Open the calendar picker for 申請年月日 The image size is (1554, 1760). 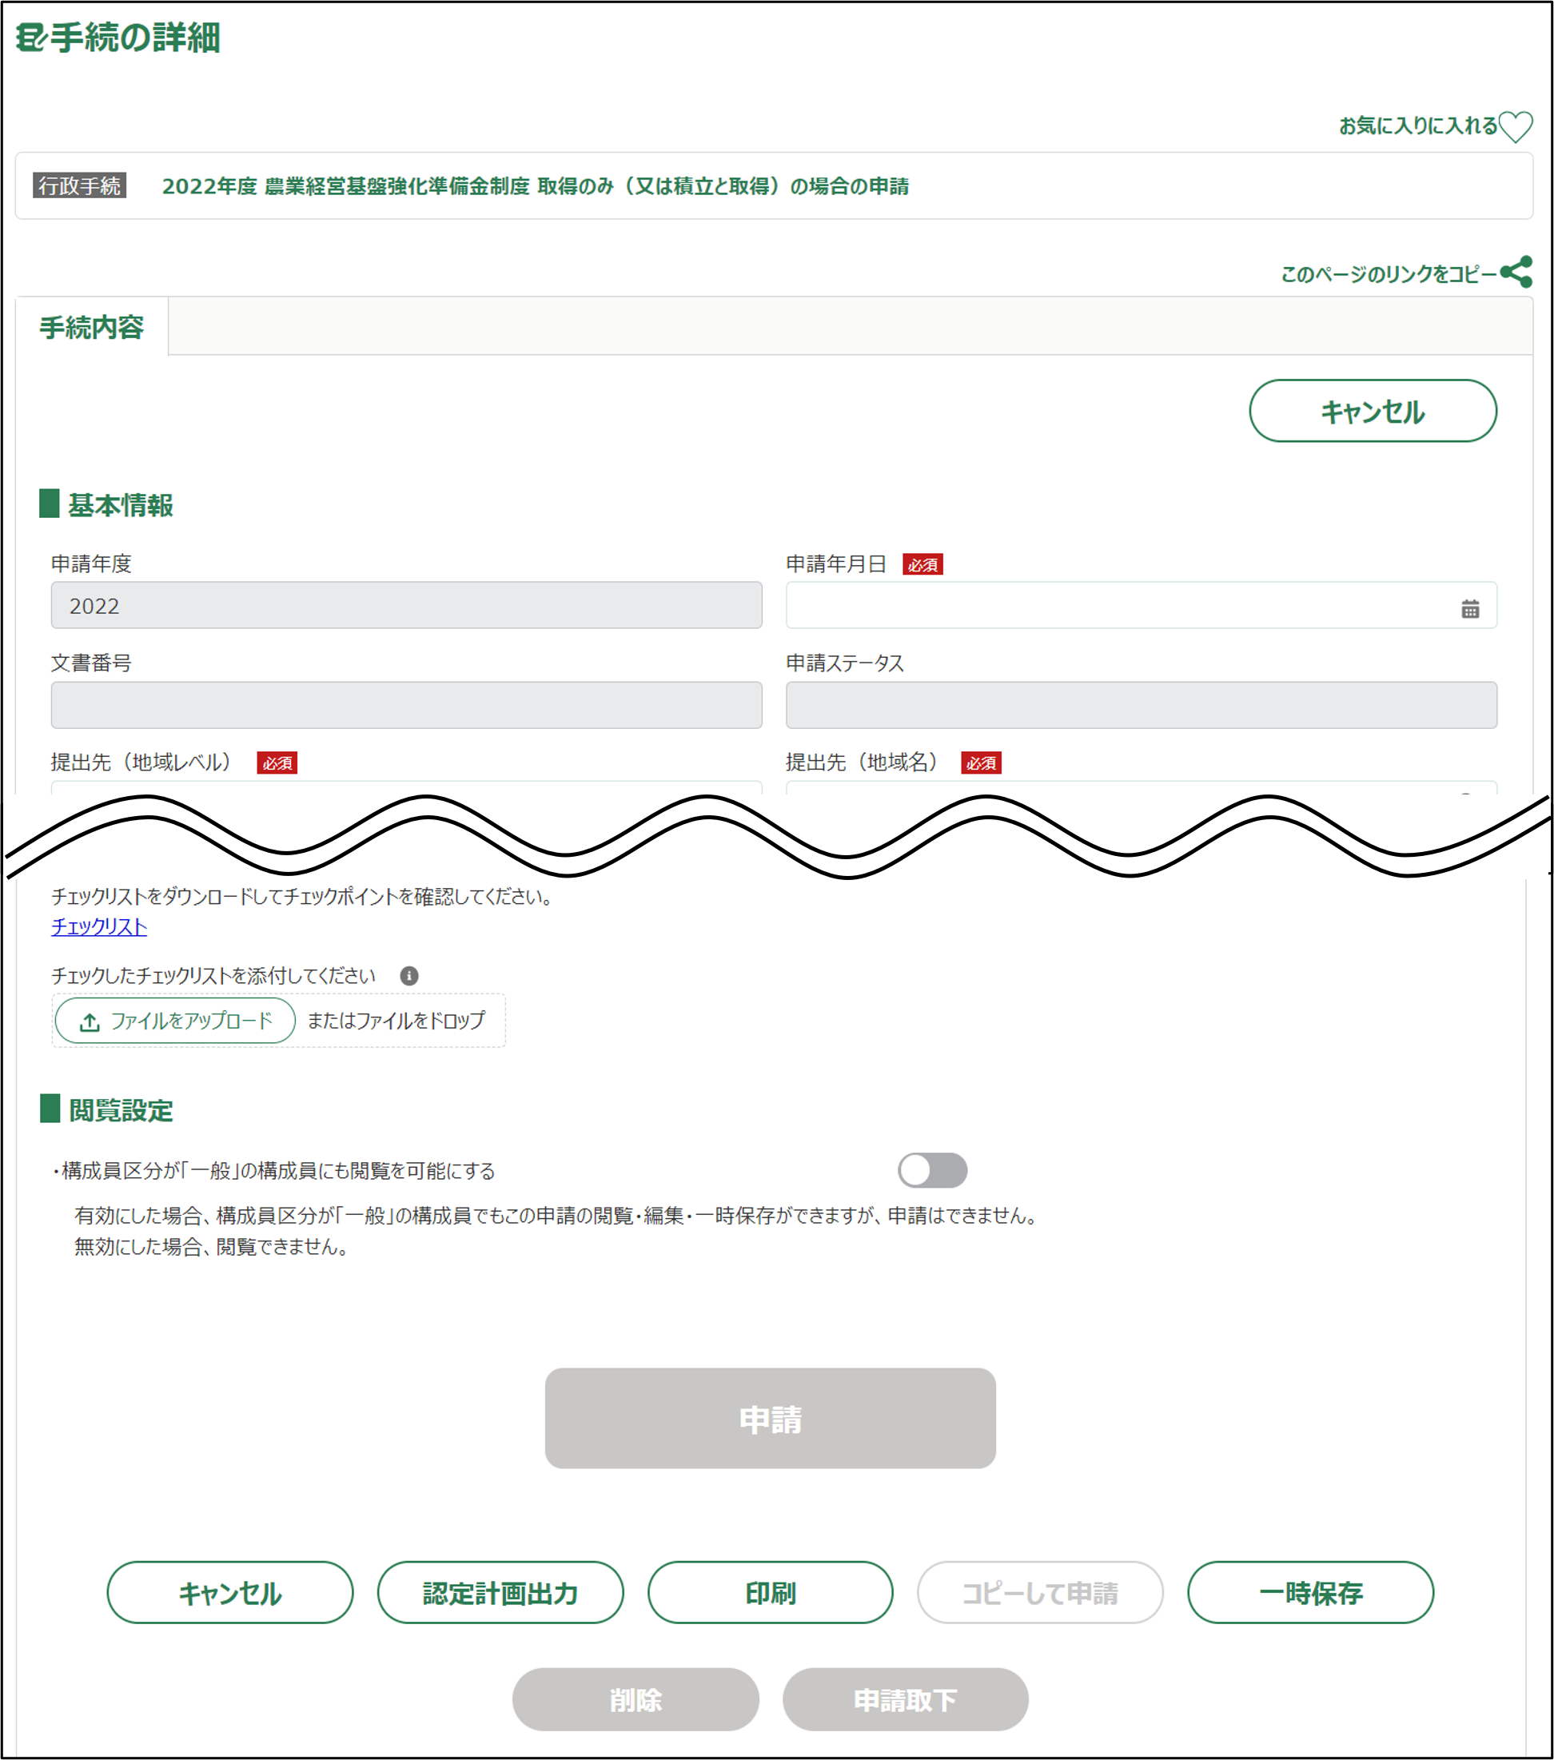tap(1469, 609)
